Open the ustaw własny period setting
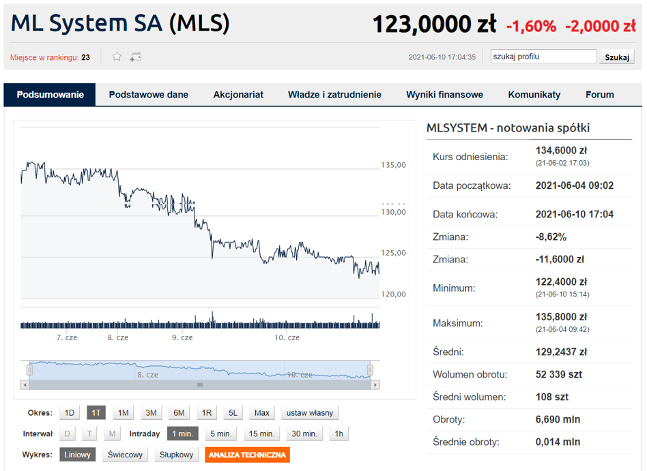Screen dimensions: 647x471 (309, 412)
